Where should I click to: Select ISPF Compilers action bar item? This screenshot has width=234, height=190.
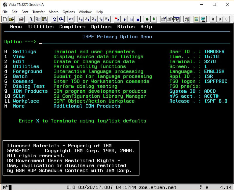72,27
